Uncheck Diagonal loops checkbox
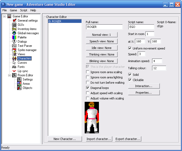The image size is (182, 151). (88, 88)
